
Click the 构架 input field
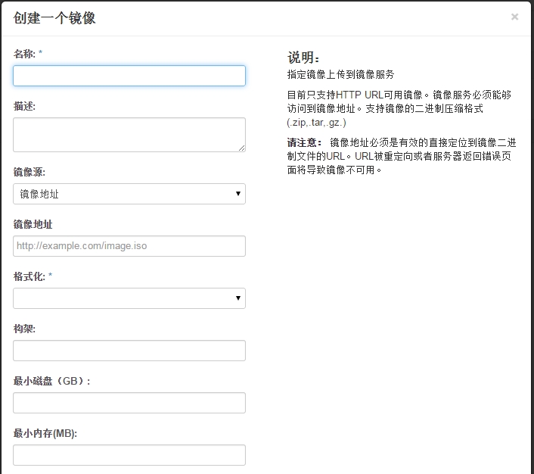(x=129, y=351)
